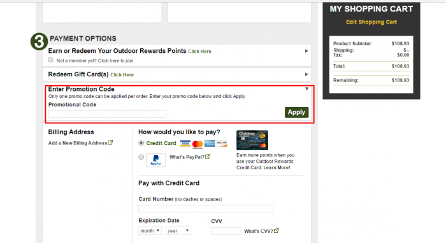Click the Mastercard logo
The image size is (446, 243).
pyautogui.click(x=198, y=144)
